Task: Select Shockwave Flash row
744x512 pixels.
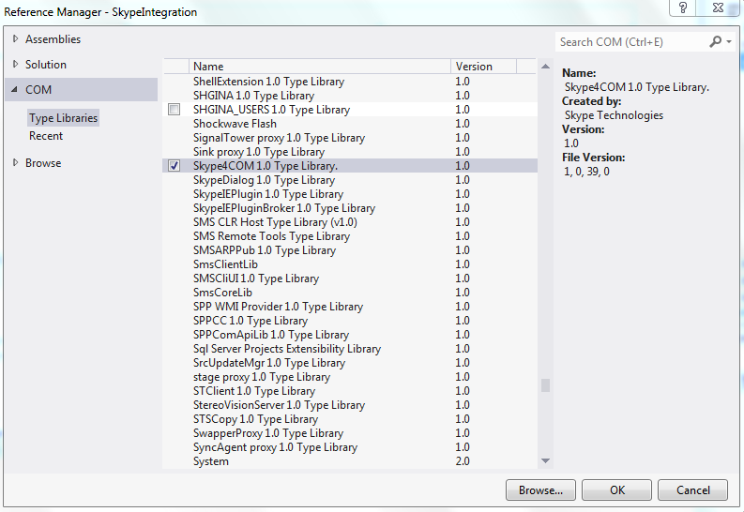Action: [350, 124]
